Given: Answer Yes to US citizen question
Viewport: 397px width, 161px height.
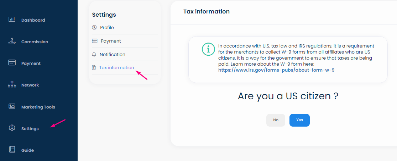Looking at the screenshot, I should click(299, 120).
